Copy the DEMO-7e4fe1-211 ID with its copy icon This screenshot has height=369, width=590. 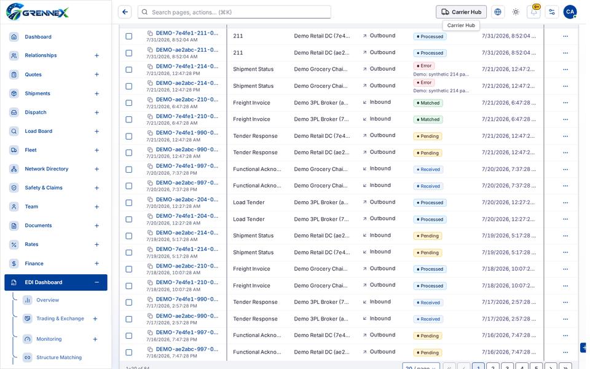pos(150,33)
